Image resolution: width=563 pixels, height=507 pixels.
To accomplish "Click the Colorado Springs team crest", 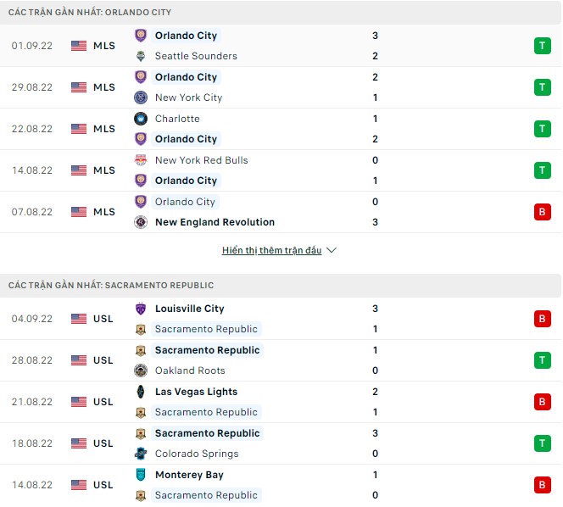I will (141, 454).
